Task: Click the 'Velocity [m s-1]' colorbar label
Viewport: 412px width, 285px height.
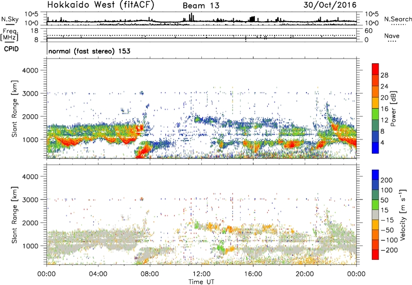Action: tap(403, 215)
